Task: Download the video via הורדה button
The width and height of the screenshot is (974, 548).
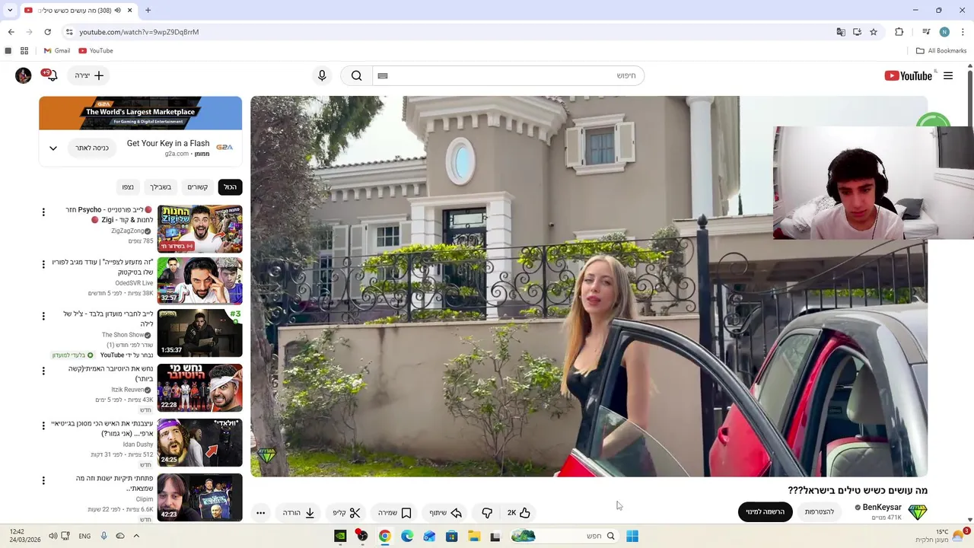Action: (298, 513)
